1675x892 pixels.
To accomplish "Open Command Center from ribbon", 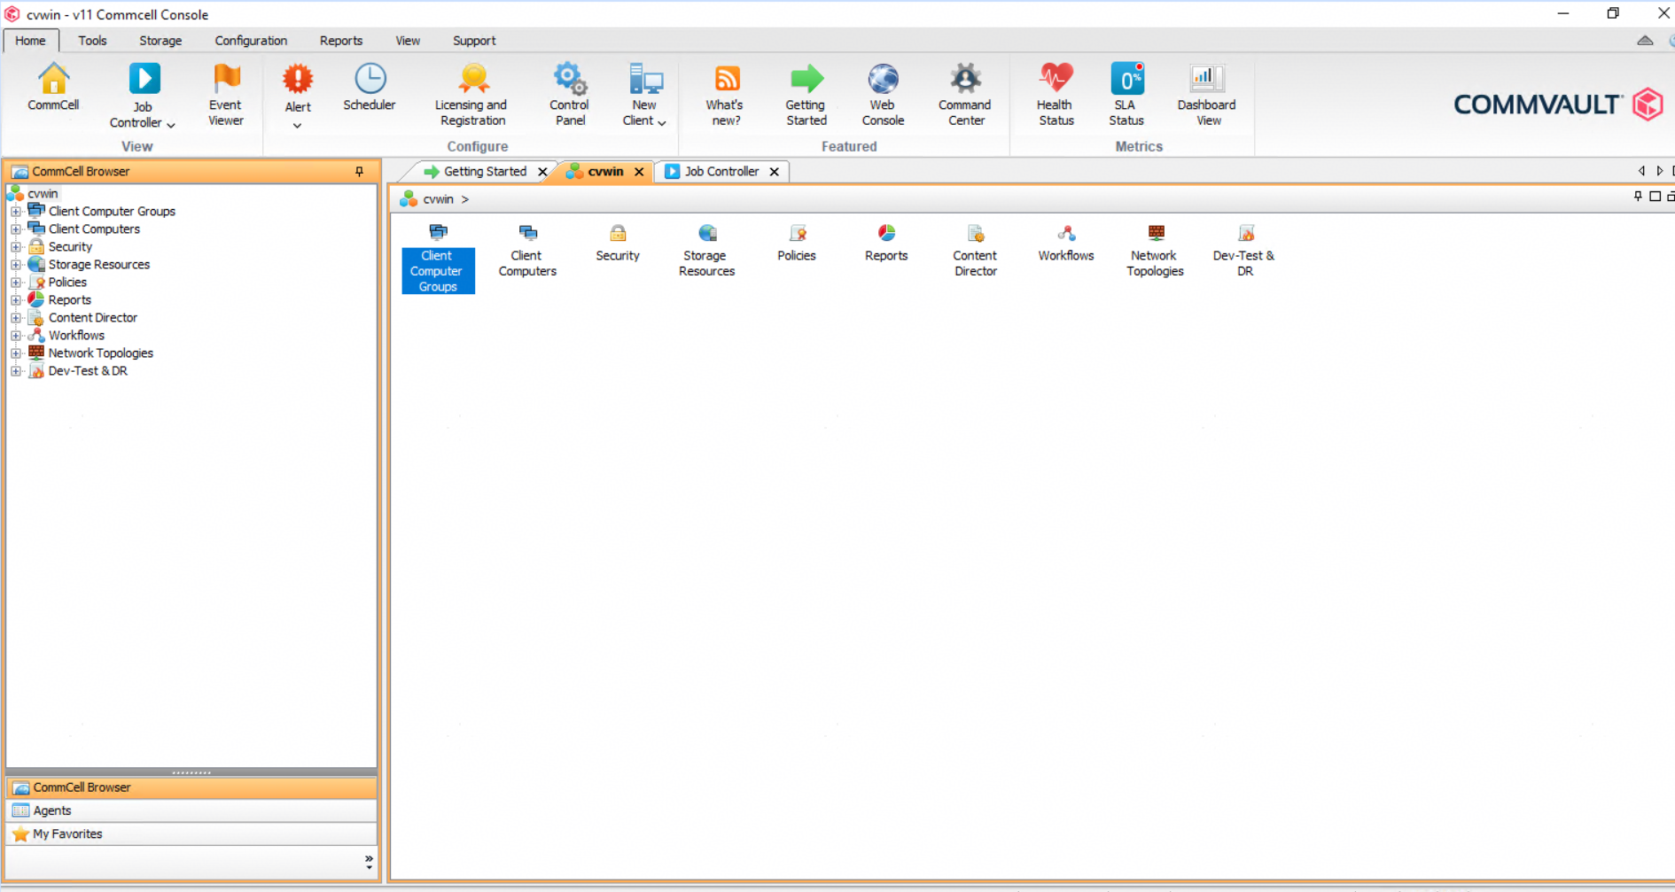I will (965, 95).
